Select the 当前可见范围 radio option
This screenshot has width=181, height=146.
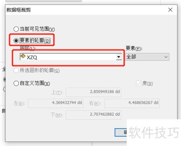pos(16,29)
